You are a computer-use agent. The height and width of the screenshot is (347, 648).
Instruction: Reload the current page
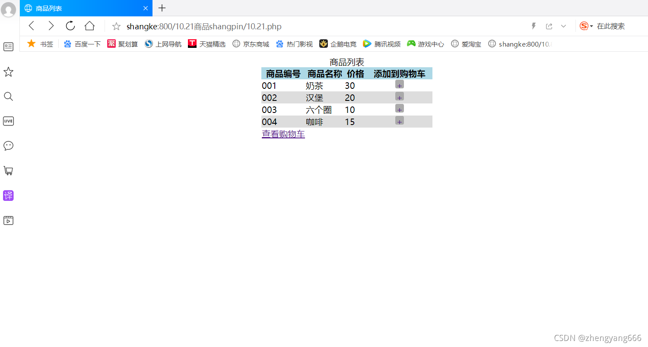coord(70,26)
